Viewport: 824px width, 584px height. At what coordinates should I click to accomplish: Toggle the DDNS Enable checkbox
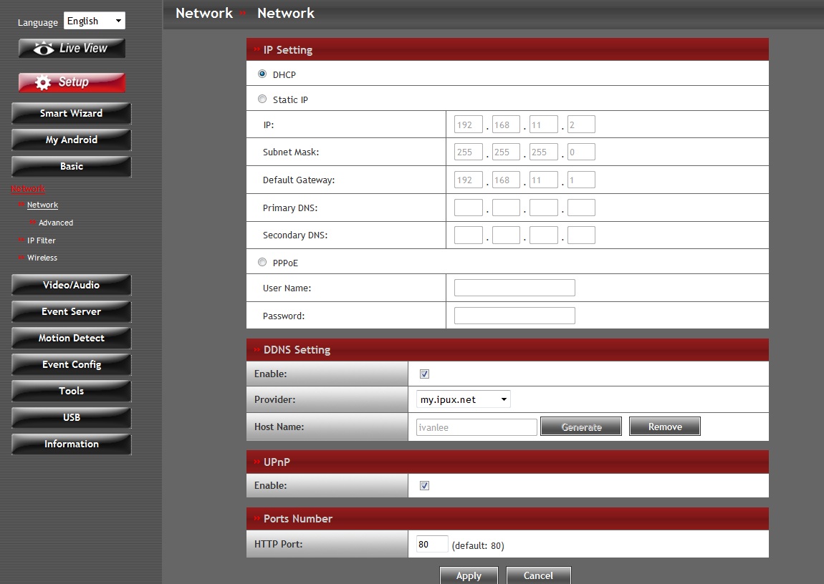[425, 374]
